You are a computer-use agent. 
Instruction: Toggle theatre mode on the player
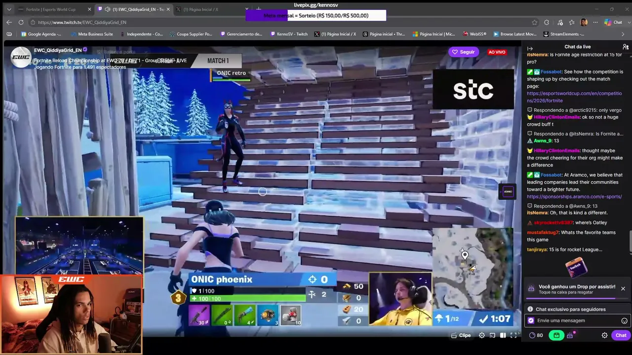click(x=503, y=335)
